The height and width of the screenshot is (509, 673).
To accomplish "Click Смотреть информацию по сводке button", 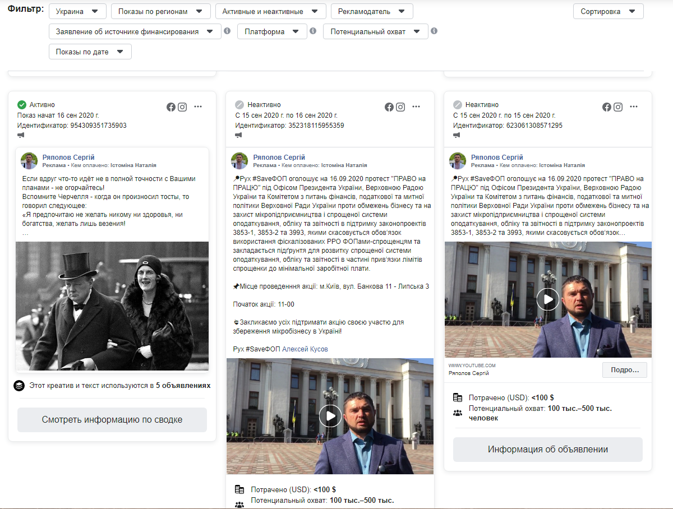I will click(112, 419).
